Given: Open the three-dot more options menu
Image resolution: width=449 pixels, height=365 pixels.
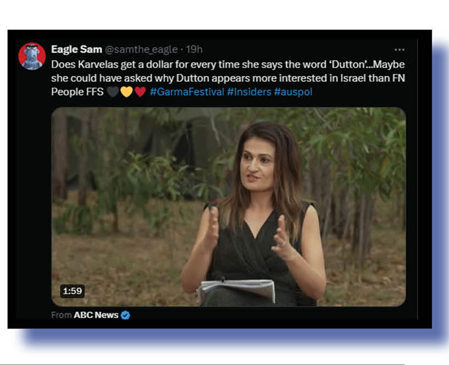Looking at the screenshot, I should pyautogui.click(x=399, y=50).
